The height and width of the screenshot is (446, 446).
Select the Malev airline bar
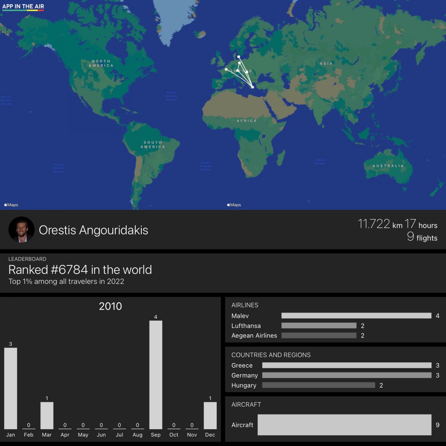tap(356, 316)
